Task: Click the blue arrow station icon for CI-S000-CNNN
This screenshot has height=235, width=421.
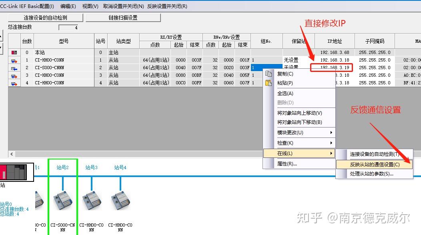Action: point(14,68)
